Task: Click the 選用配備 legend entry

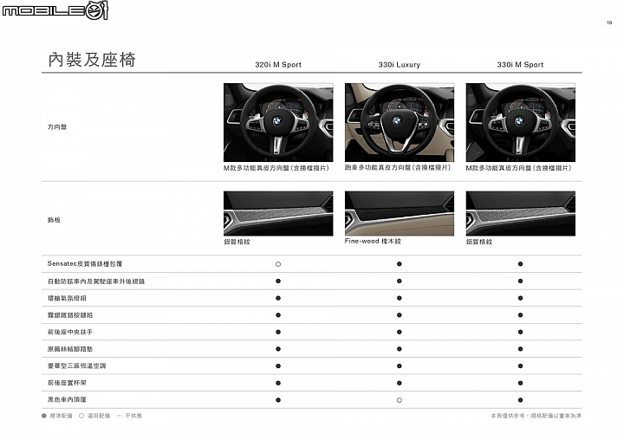Action: tap(94, 416)
